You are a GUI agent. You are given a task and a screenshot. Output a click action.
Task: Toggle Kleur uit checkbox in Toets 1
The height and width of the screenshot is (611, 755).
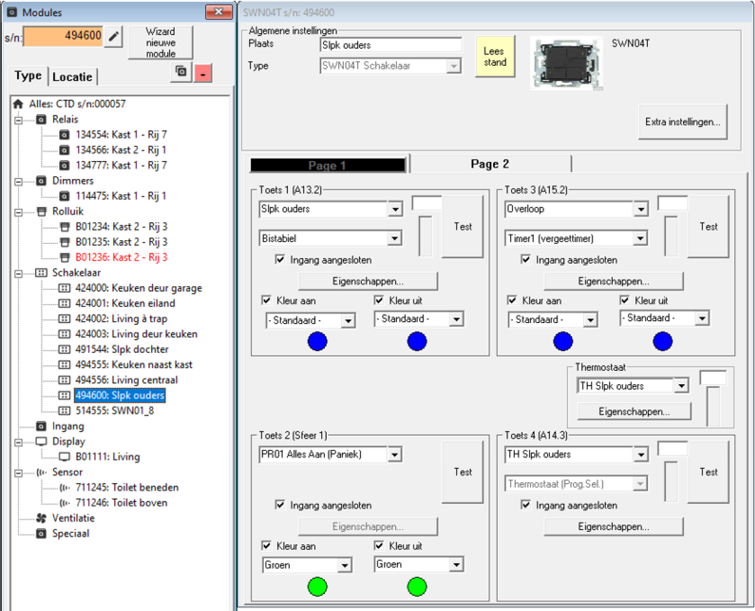[x=379, y=299]
